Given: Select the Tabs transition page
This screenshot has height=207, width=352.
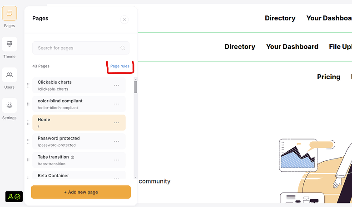Looking at the screenshot, I should tap(79, 160).
